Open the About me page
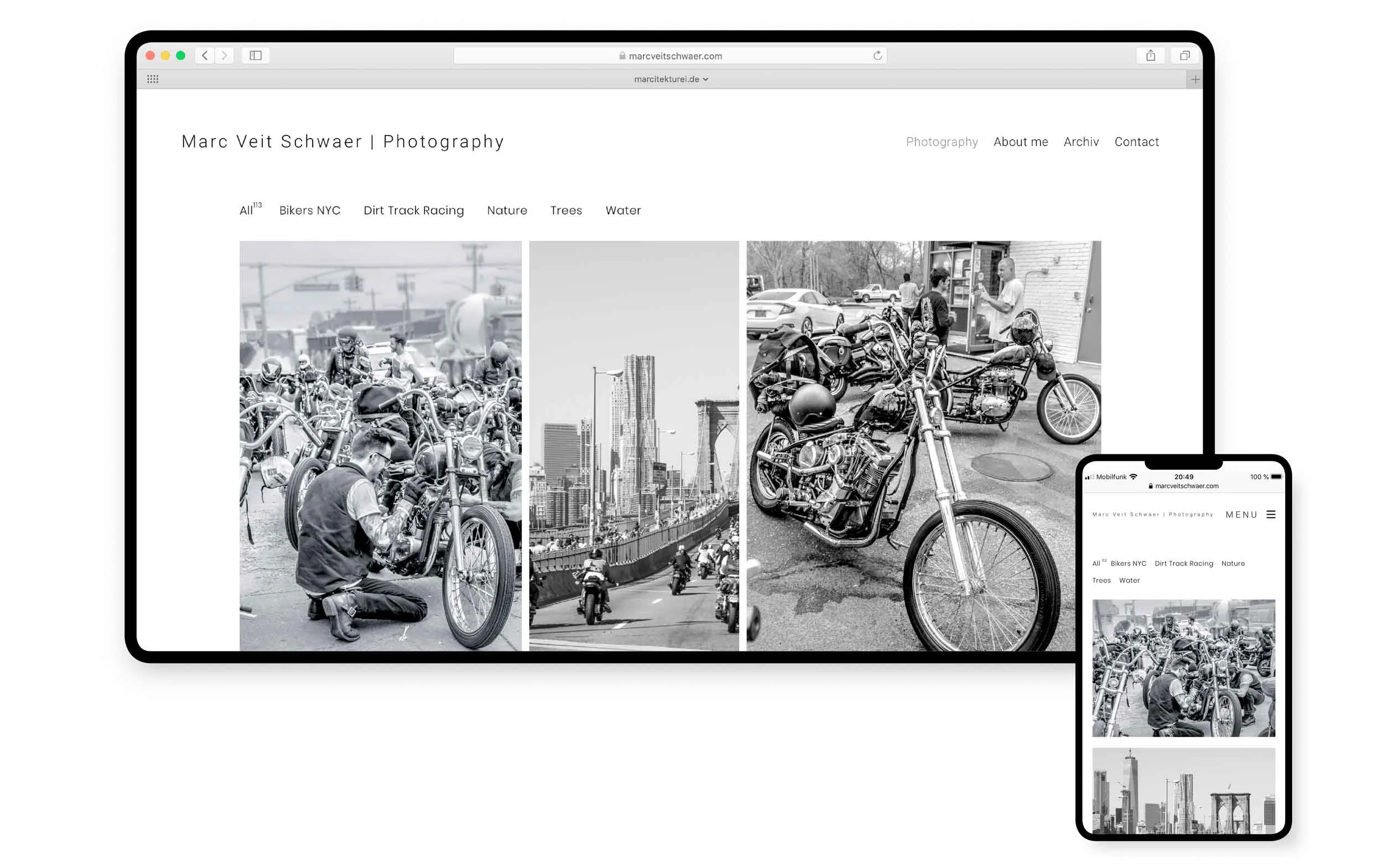Screen dimensions: 1383x865 click(1021, 142)
